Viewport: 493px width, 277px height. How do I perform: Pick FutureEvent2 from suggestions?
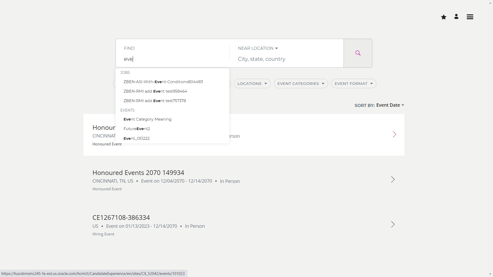pos(137,129)
